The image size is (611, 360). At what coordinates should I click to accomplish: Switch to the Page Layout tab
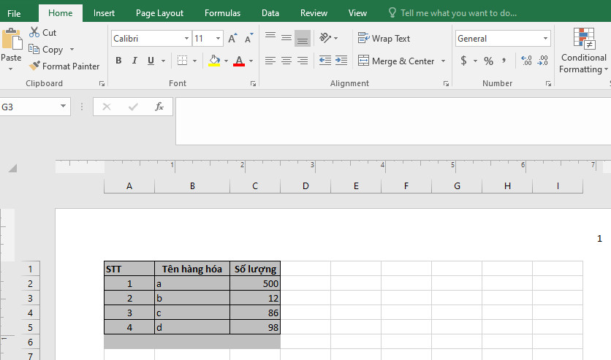pos(159,12)
